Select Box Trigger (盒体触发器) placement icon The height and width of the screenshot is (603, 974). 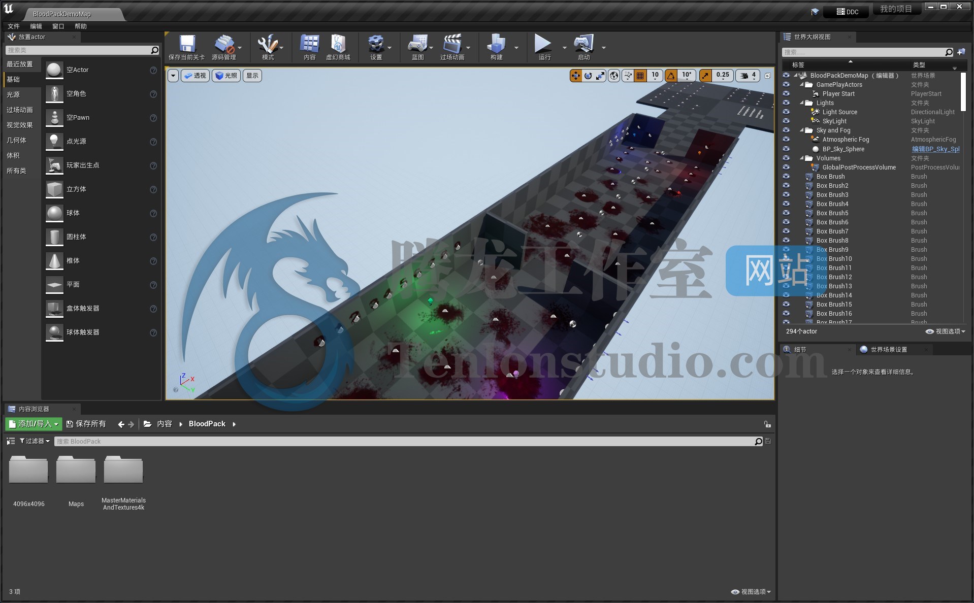(x=54, y=309)
